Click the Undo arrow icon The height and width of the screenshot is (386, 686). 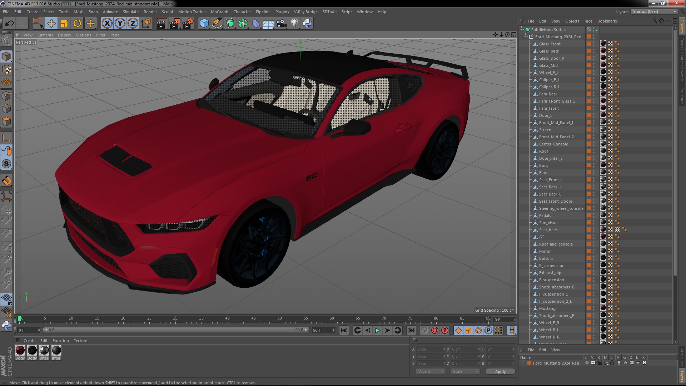(9, 24)
